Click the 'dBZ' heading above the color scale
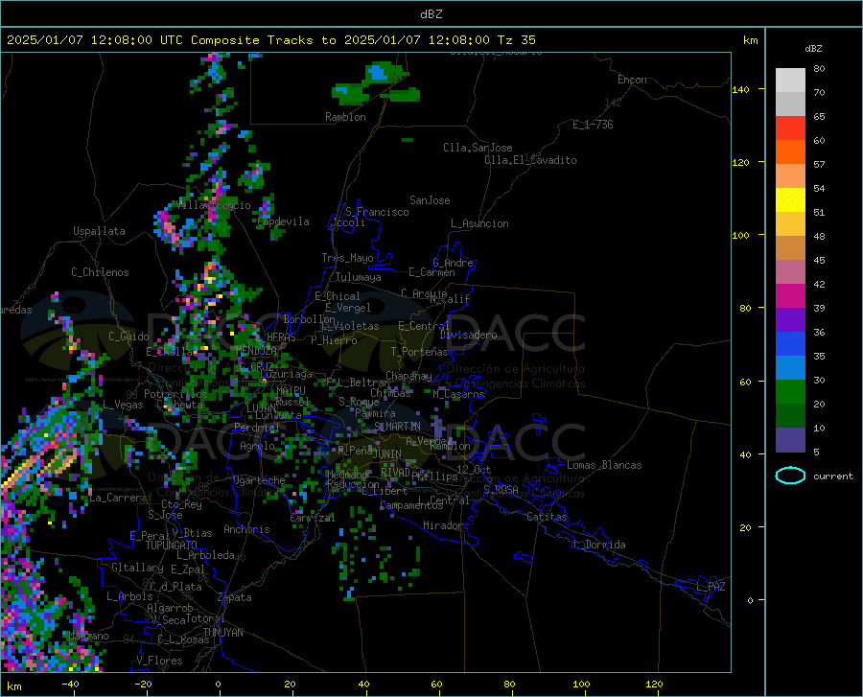Viewport: 863px width, 697px height. pos(813,48)
